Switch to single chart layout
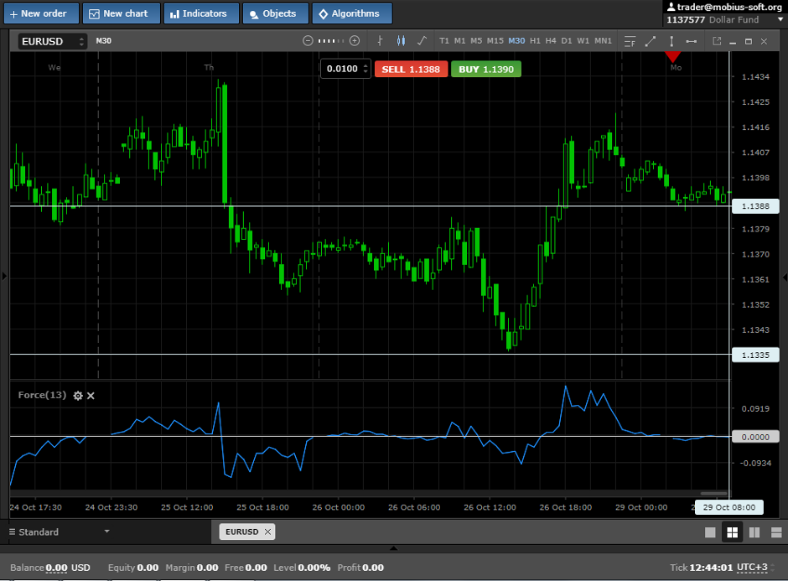The height and width of the screenshot is (581, 788). [x=710, y=532]
